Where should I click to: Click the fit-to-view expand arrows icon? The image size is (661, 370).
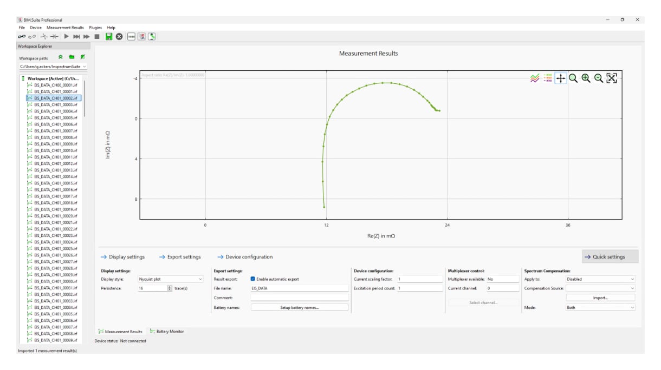pyautogui.click(x=612, y=78)
